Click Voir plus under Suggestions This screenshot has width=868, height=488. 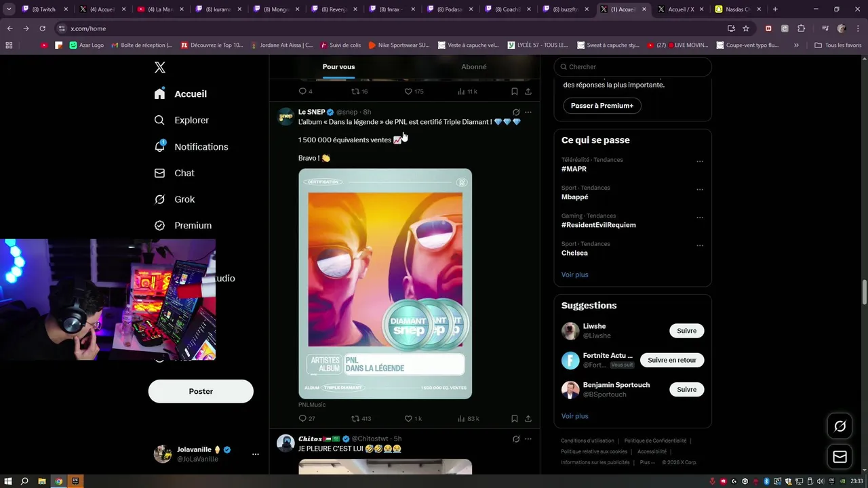click(x=574, y=416)
